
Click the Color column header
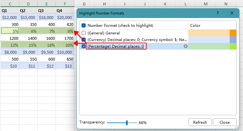click(195, 26)
